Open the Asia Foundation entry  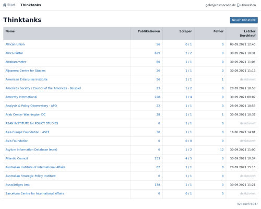point(17,141)
